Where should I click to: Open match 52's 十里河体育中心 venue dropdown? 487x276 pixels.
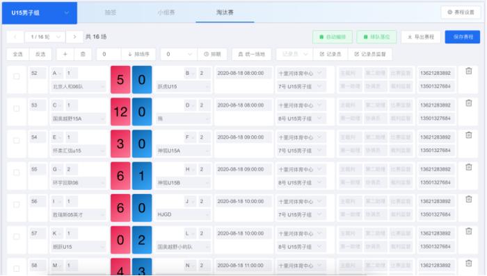301,74
